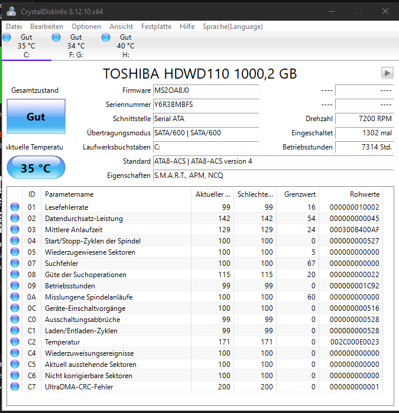The width and height of the screenshot is (399, 413).
Task: Click status icon for Suchfehler row
Action: [15, 263]
